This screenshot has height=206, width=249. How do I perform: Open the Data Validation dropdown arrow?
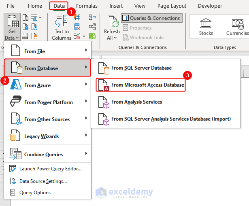[84, 36]
